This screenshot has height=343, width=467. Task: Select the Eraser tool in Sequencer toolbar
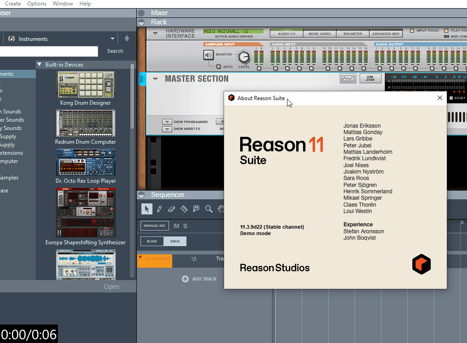point(172,209)
